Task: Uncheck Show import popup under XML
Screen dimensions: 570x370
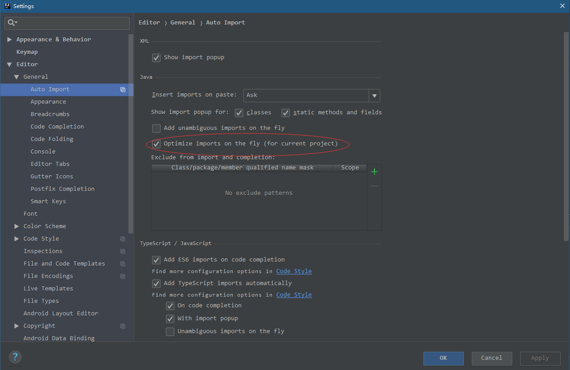Action: (x=156, y=57)
